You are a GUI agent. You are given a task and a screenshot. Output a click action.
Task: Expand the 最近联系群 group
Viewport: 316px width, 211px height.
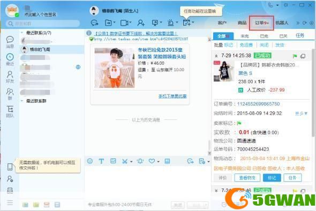tap(22, 101)
